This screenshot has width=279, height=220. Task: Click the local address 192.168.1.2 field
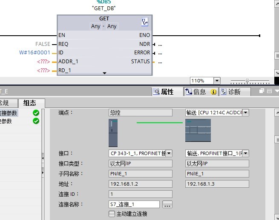tap(141, 184)
